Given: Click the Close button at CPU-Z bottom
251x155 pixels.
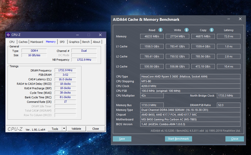Looking at the screenshot, I should [x=96, y=129].
